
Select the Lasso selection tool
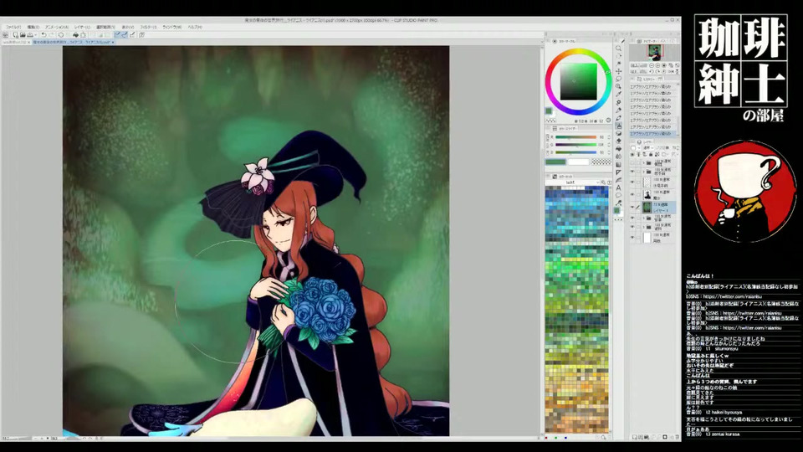tap(619, 79)
